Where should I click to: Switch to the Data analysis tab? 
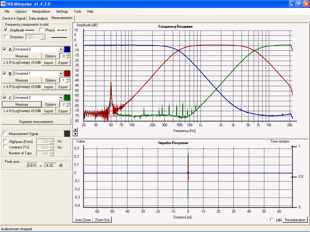point(38,18)
